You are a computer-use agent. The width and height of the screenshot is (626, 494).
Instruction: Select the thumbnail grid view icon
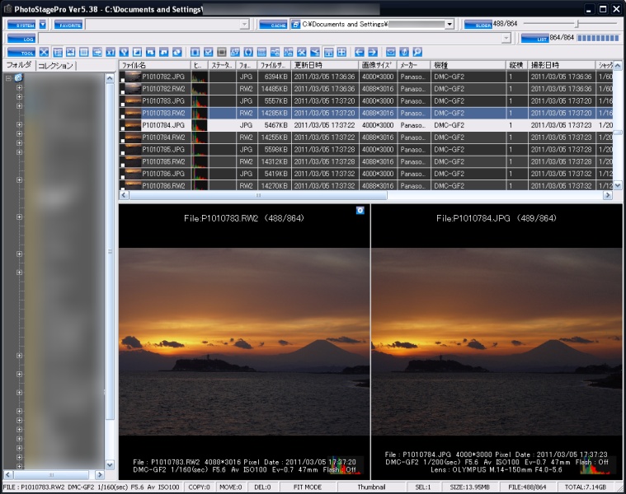[x=84, y=52]
